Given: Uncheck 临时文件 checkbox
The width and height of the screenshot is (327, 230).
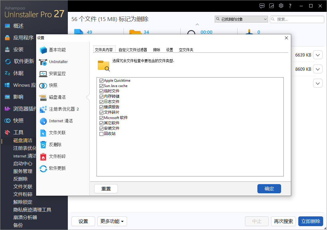Looking at the screenshot, I should point(101,91).
